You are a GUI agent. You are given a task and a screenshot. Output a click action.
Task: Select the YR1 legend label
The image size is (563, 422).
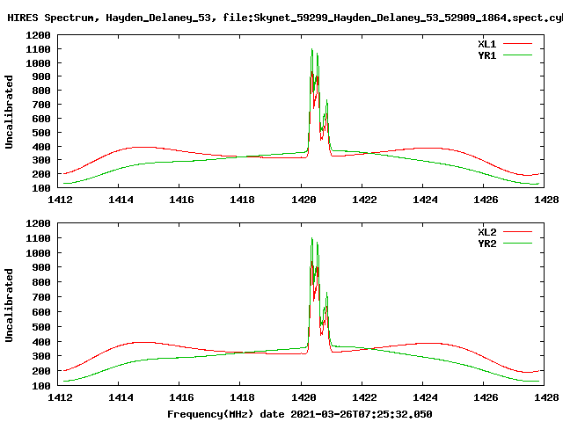(486, 55)
